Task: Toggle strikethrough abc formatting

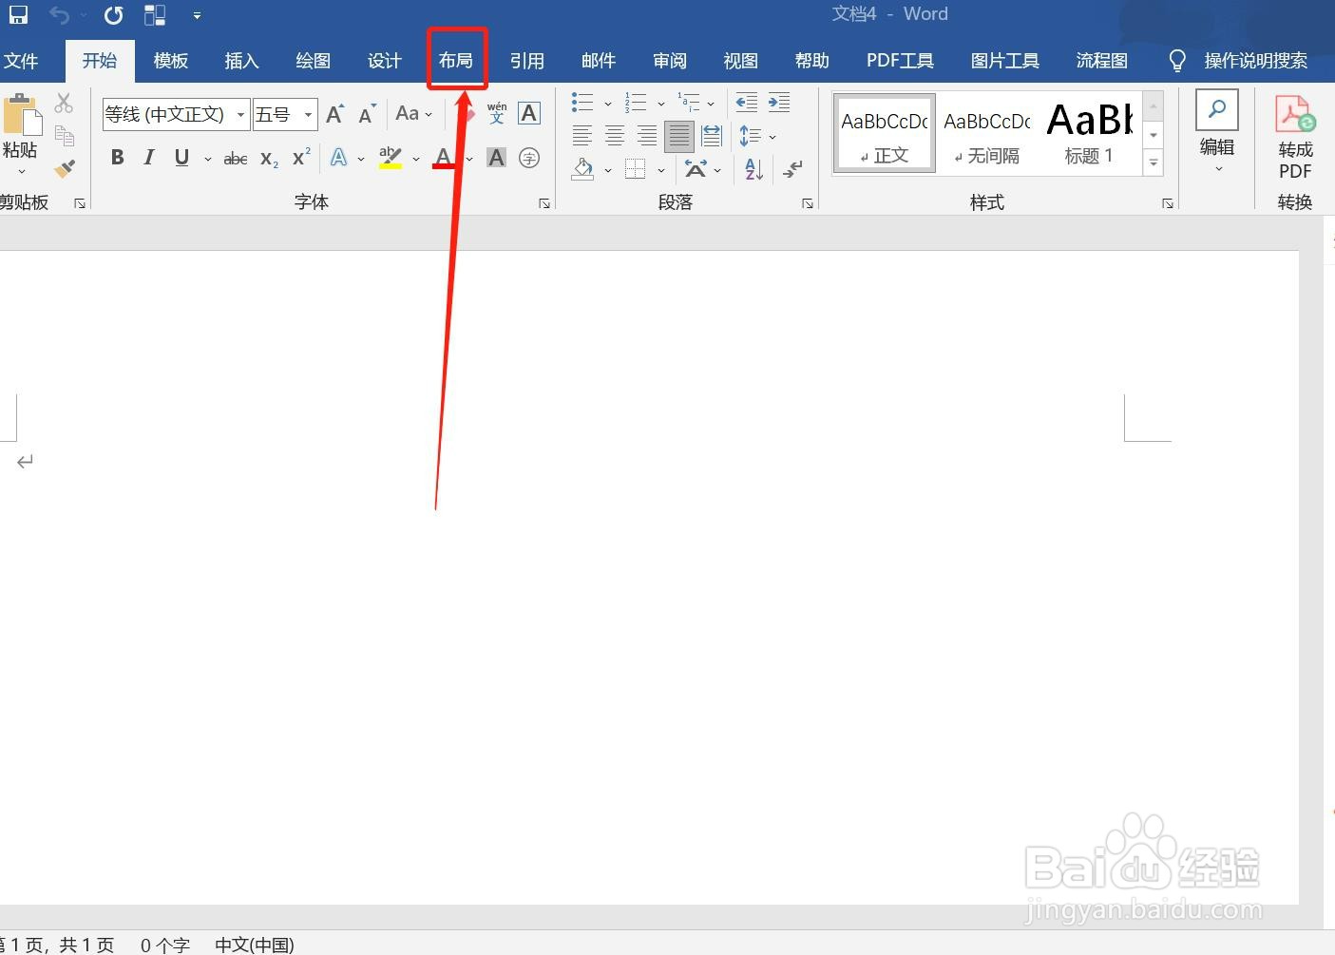Action: [236, 159]
